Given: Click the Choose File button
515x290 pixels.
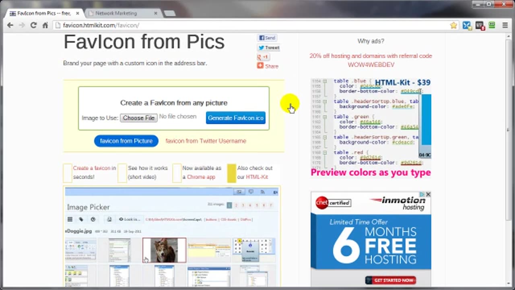Looking at the screenshot, I should pos(139,118).
